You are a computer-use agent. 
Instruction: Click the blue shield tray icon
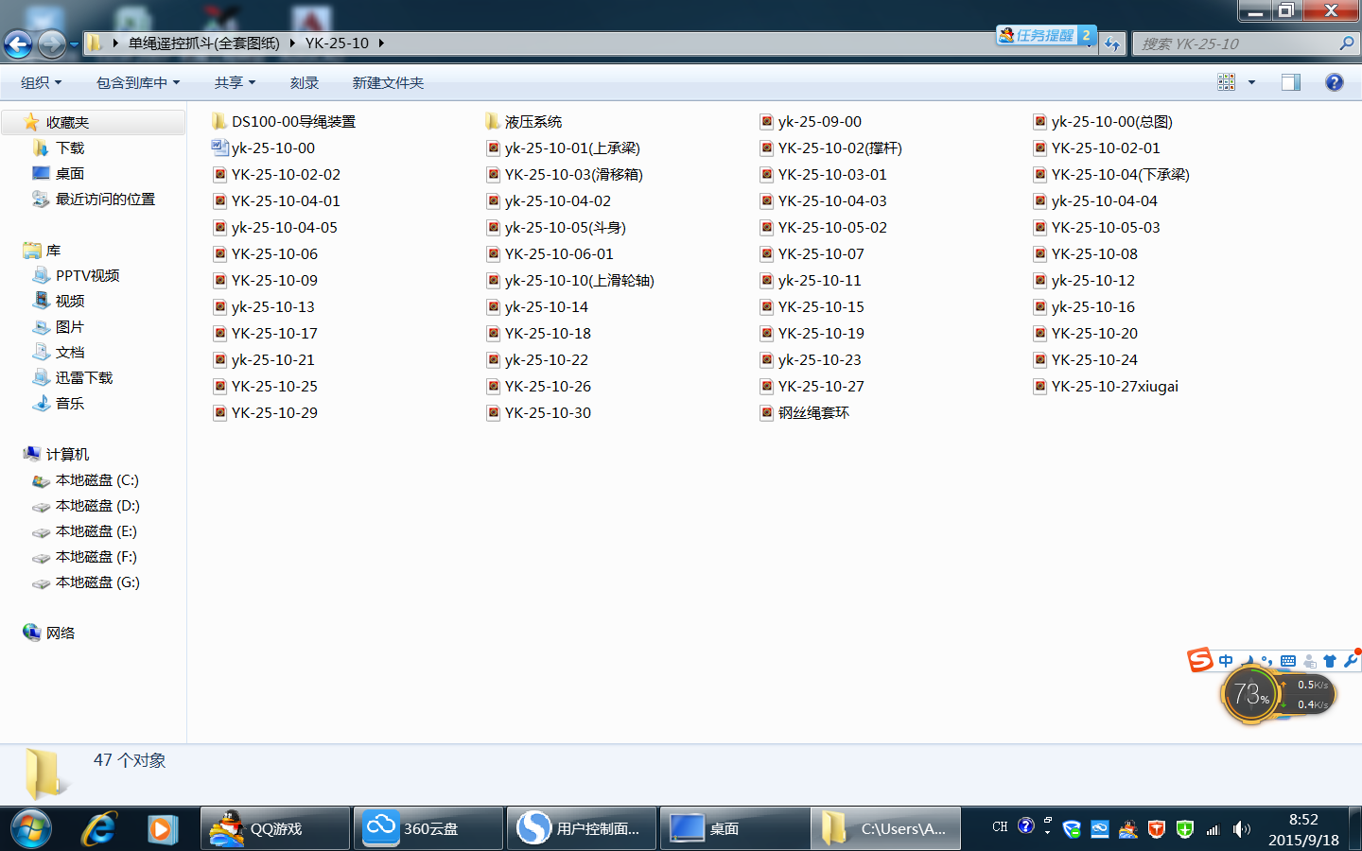pos(1072,829)
